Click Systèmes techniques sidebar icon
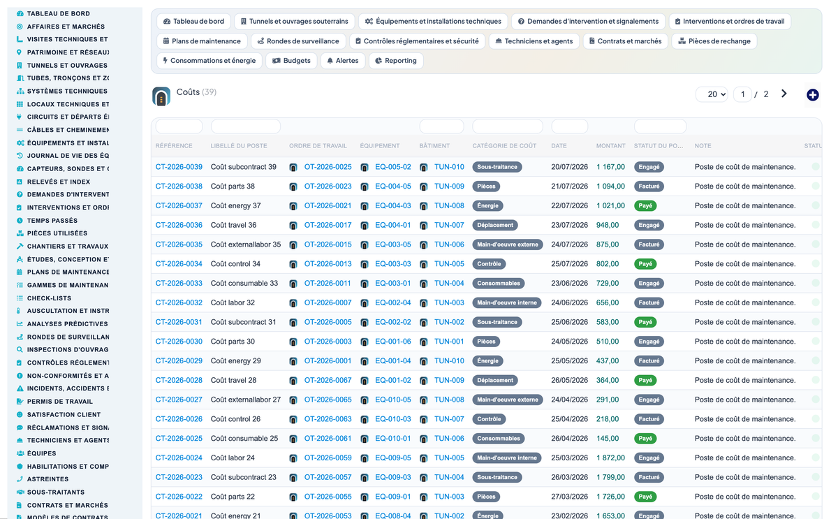838x519 pixels. [20, 91]
